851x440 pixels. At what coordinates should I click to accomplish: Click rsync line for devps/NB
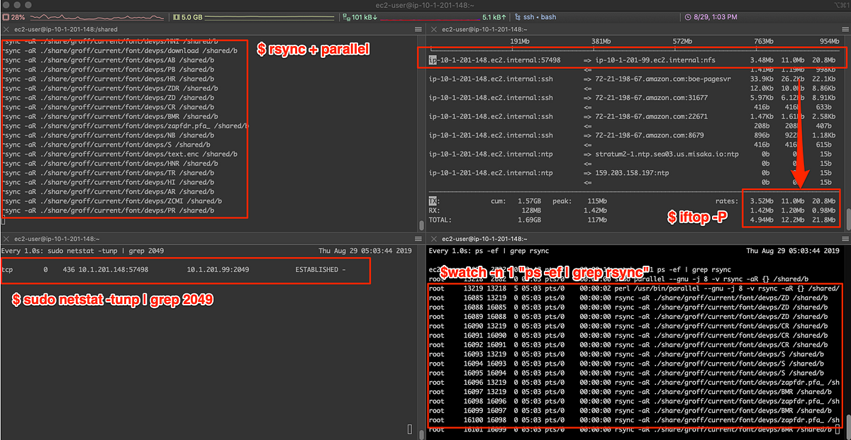point(108,135)
